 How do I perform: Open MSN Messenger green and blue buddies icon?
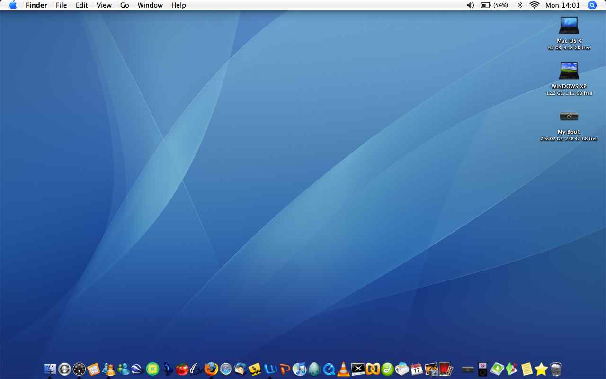click(123, 369)
